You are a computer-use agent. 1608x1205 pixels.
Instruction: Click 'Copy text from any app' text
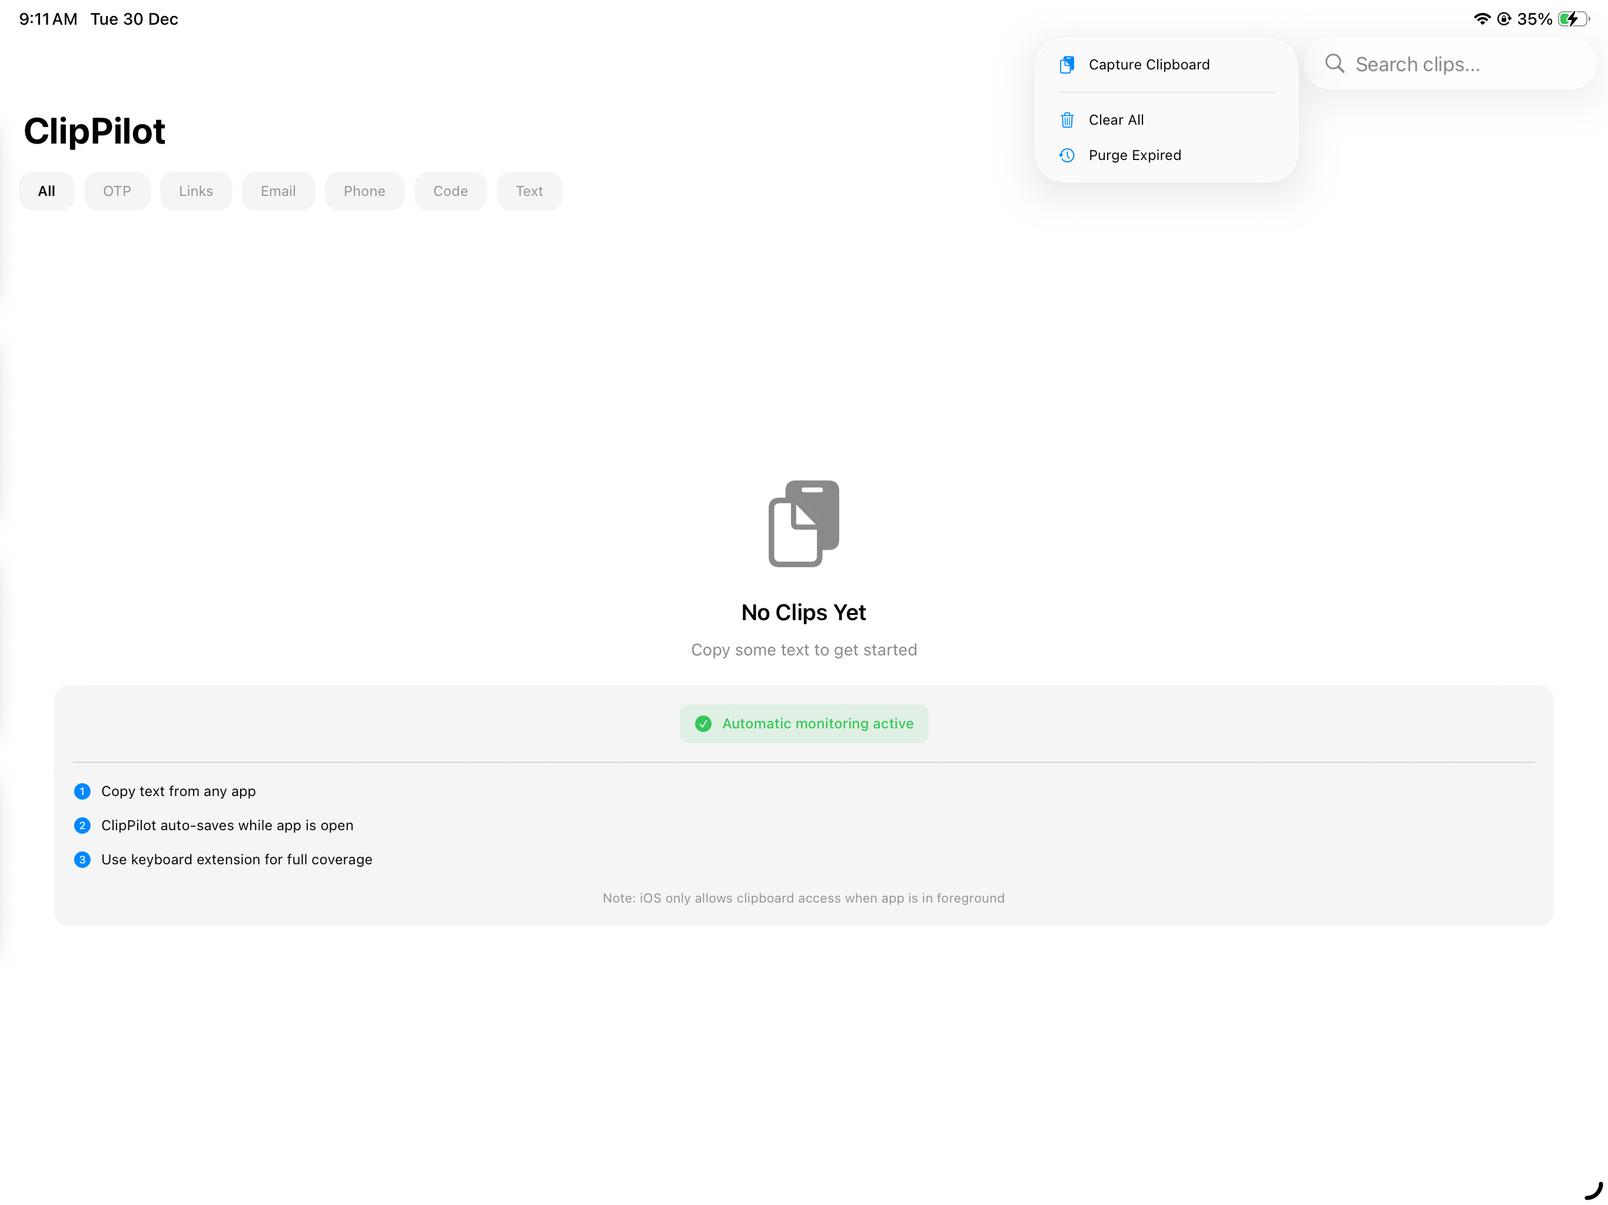point(178,791)
